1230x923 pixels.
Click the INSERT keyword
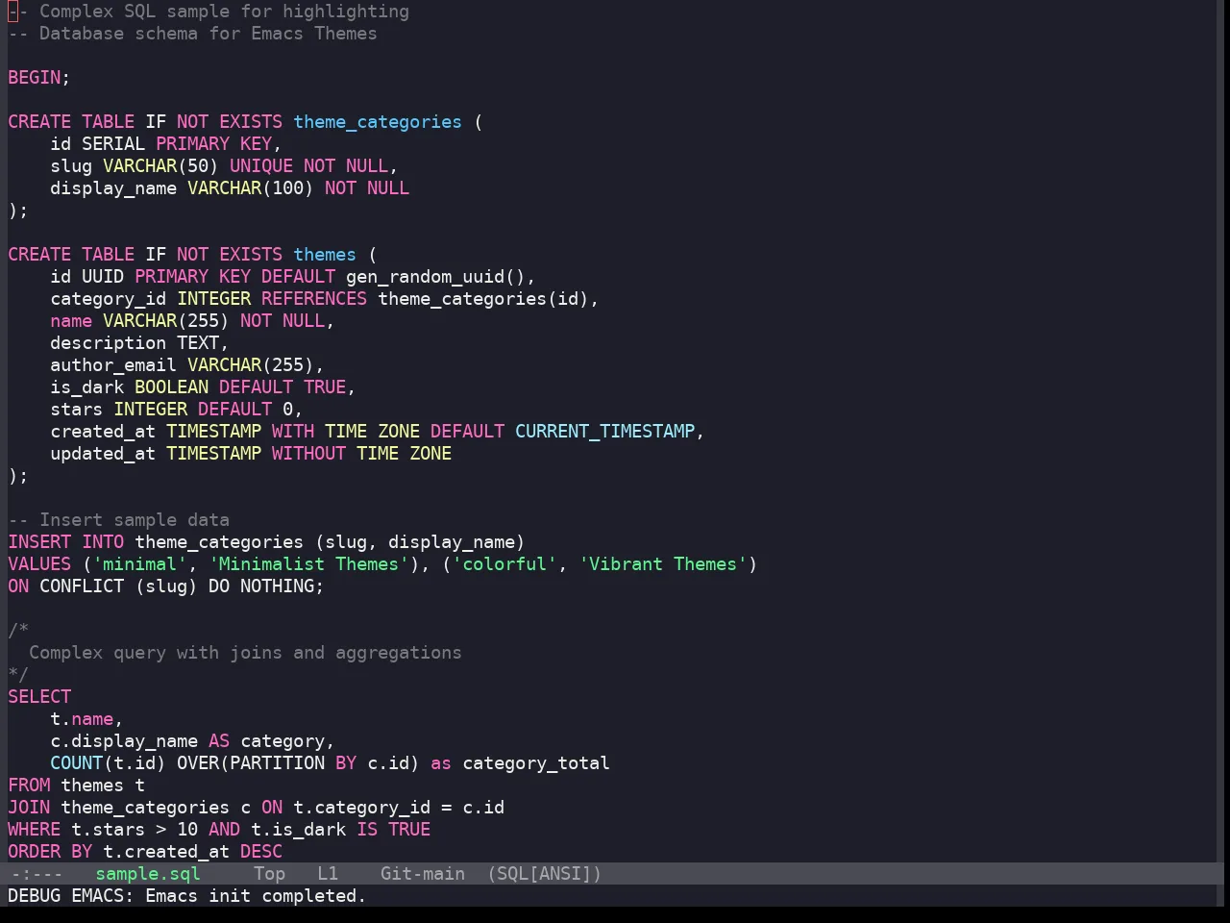pos(39,542)
